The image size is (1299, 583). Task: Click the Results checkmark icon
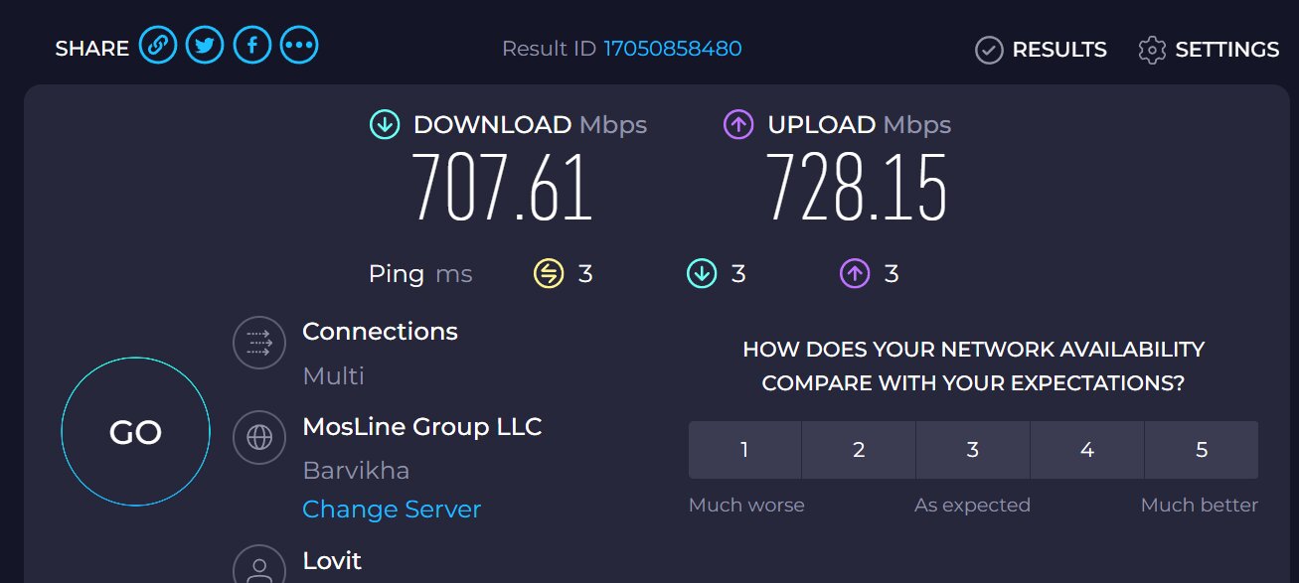(989, 50)
